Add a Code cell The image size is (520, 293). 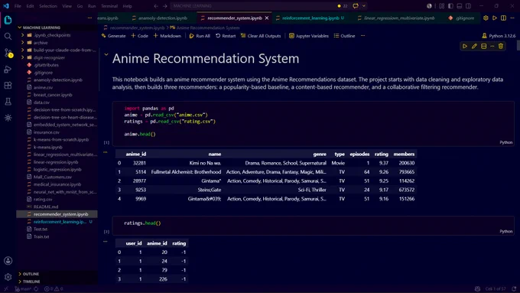[x=140, y=36]
